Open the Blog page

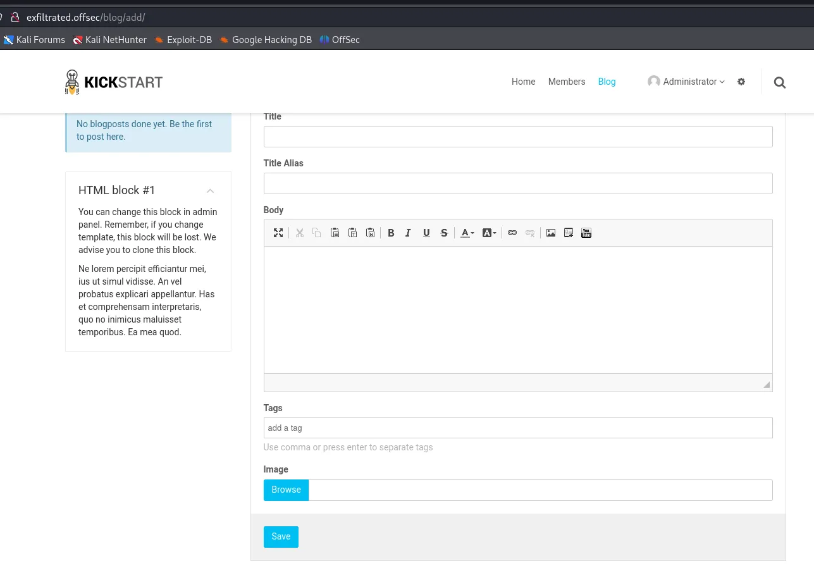point(607,82)
